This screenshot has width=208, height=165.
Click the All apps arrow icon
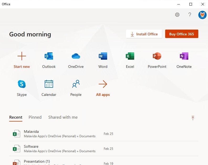click(x=103, y=84)
